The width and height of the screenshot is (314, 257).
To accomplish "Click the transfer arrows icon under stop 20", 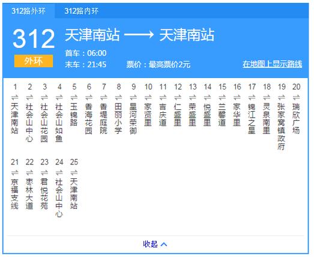I will point(297,97).
